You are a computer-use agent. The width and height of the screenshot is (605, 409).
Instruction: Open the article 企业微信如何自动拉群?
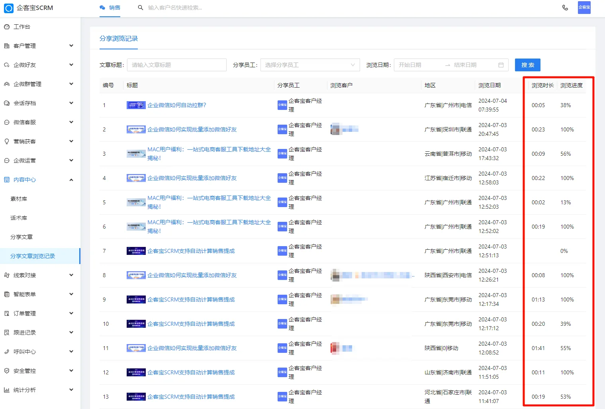[x=177, y=105]
